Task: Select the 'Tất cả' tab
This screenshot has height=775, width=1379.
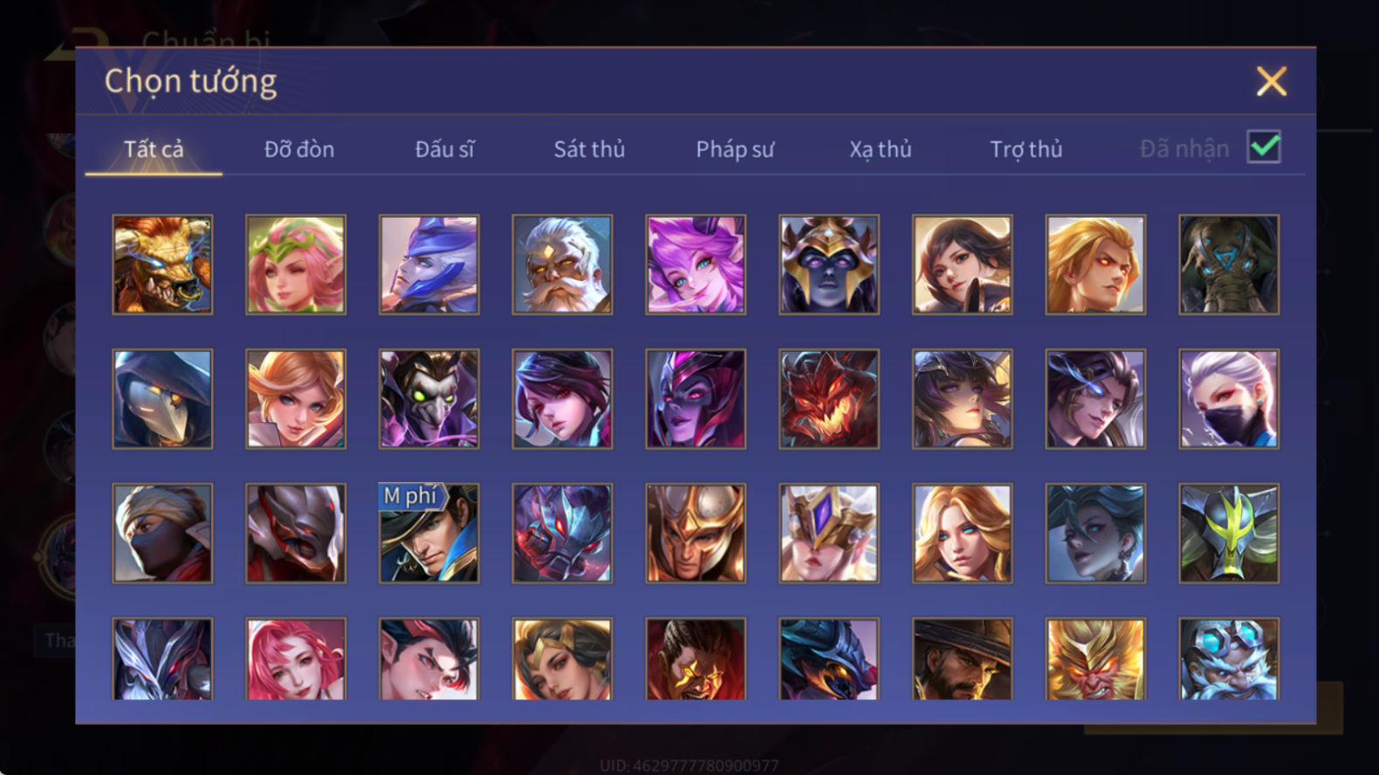Action: point(154,149)
